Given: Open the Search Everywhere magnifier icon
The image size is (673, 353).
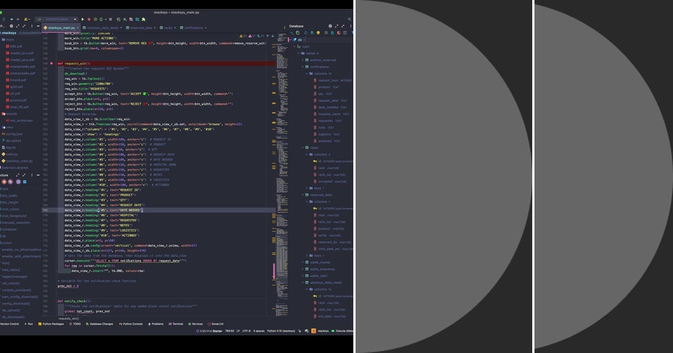Looking at the screenshot, I should click(349, 19).
